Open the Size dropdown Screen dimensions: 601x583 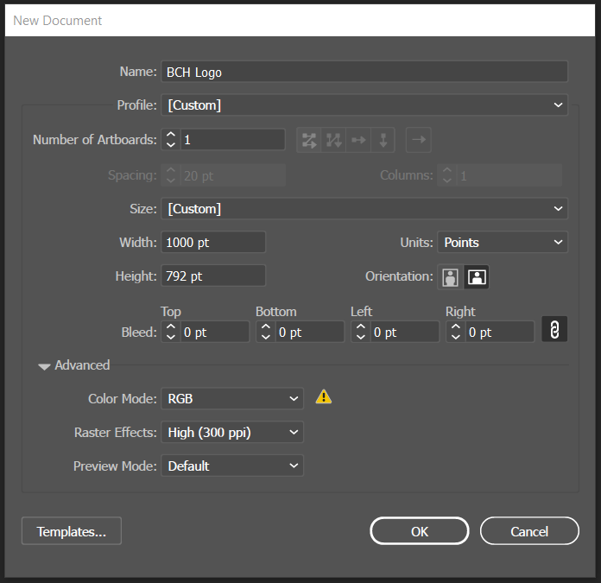pos(364,208)
